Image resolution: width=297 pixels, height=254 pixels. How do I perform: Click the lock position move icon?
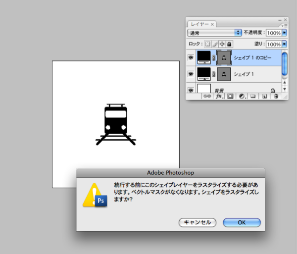222,44
